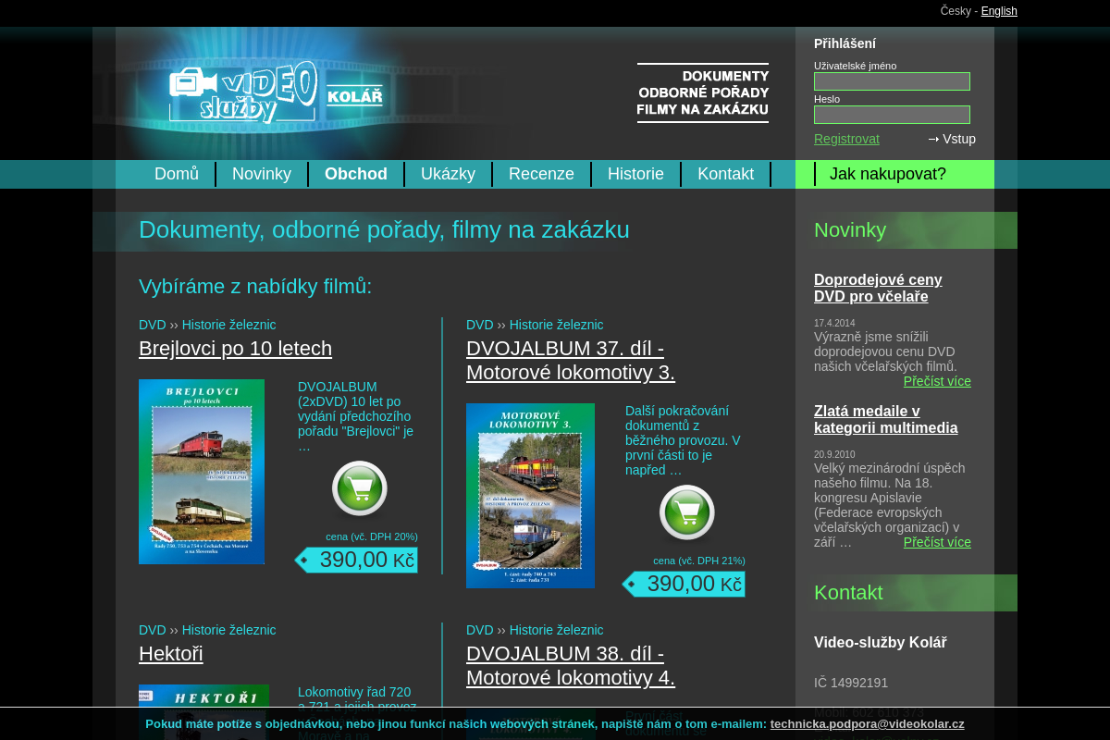
Task: Open the "Hektoři" product page
Action: tap(170, 654)
